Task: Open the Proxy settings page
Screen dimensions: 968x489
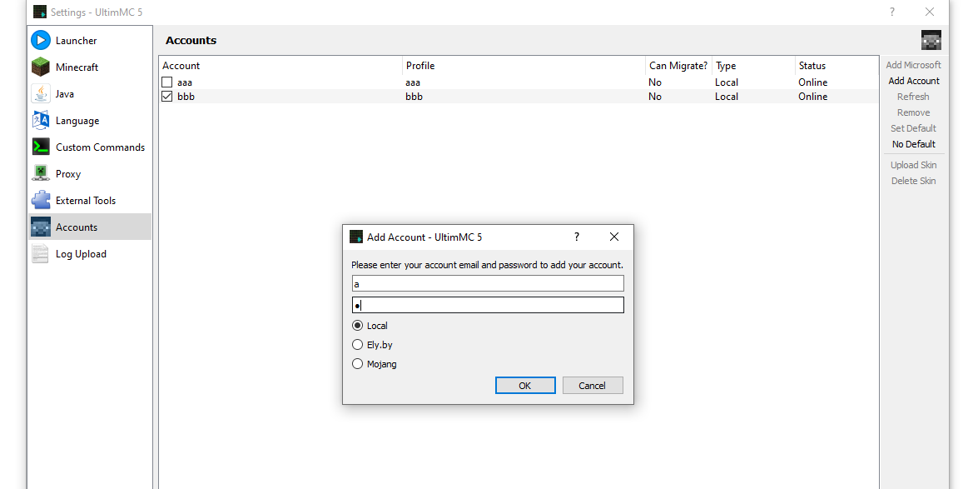Action: [x=90, y=173]
